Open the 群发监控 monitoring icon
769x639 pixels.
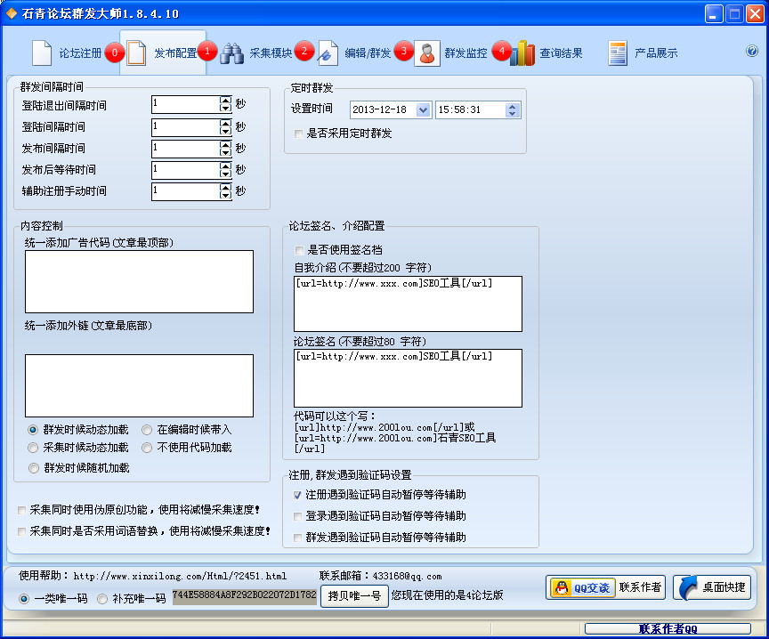click(427, 52)
